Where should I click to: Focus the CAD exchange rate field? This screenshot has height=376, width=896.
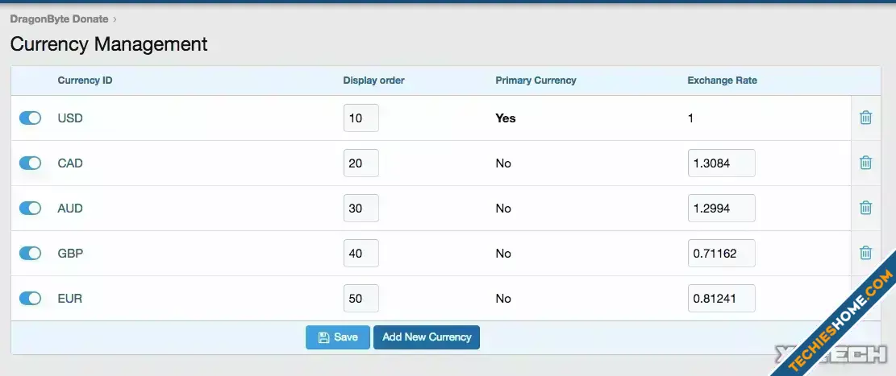click(x=722, y=163)
